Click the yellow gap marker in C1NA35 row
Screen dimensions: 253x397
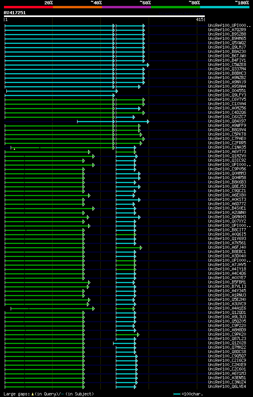pyautogui.click(x=14, y=149)
